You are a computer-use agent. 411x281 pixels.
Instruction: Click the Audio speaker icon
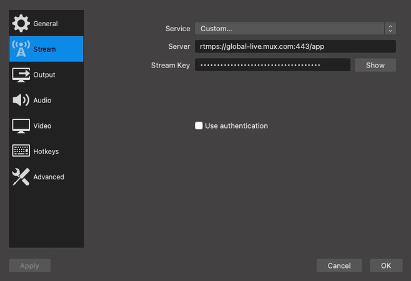[21, 101]
